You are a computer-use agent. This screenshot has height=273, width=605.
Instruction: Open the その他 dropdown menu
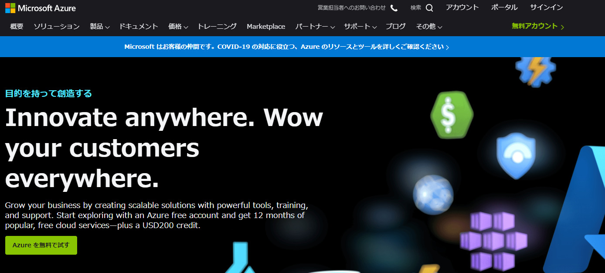coord(429,27)
